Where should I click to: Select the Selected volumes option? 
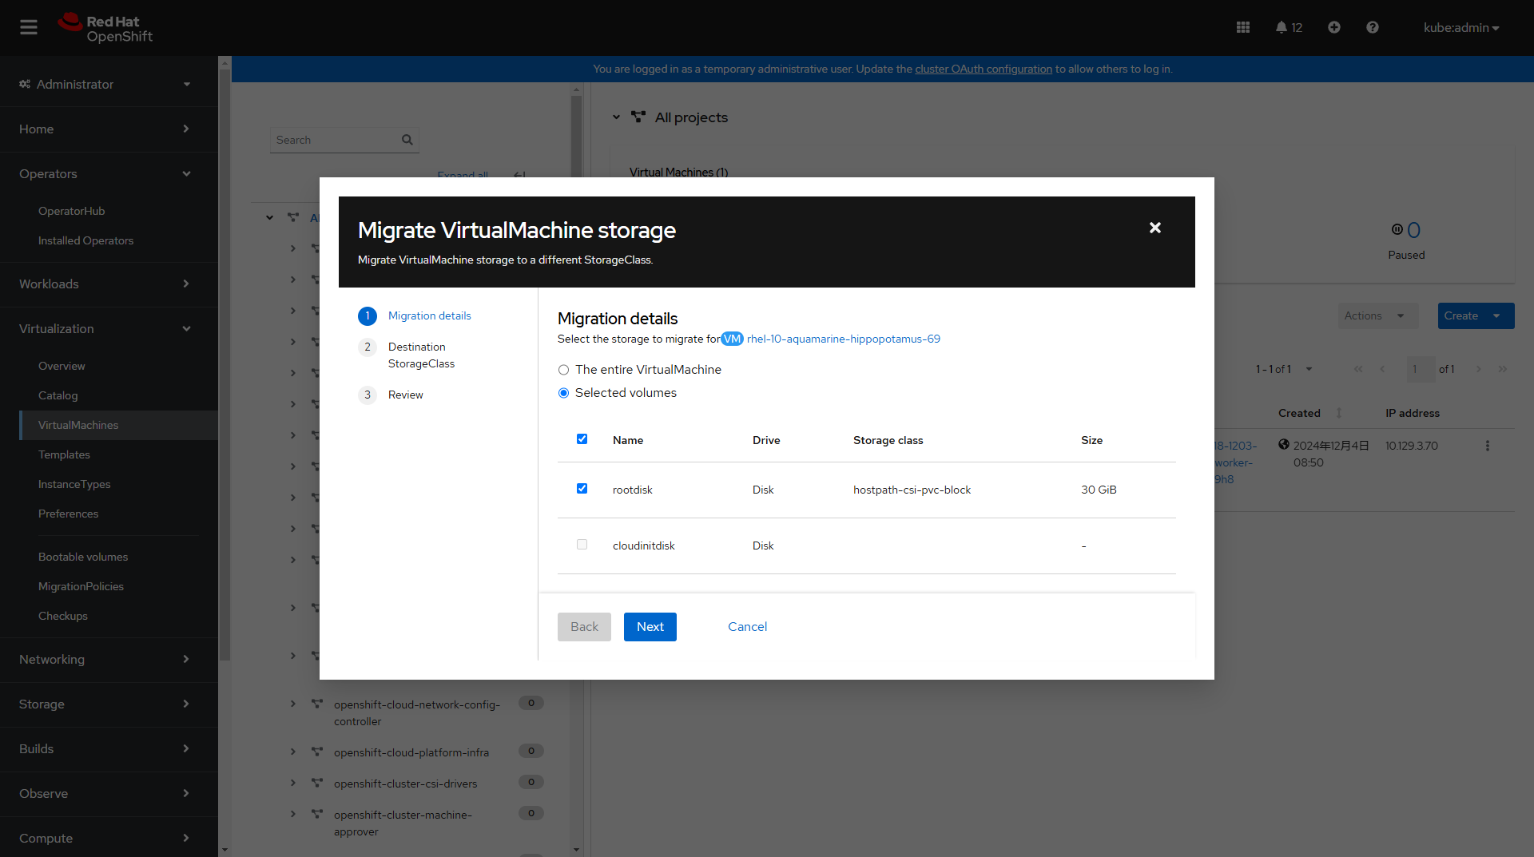[x=564, y=393]
